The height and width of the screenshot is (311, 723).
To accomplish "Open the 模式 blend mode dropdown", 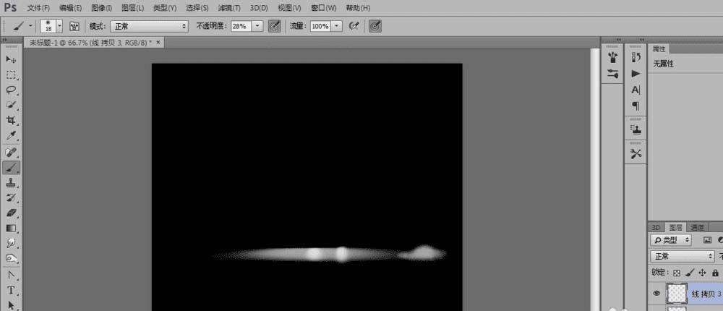I will point(149,26).
